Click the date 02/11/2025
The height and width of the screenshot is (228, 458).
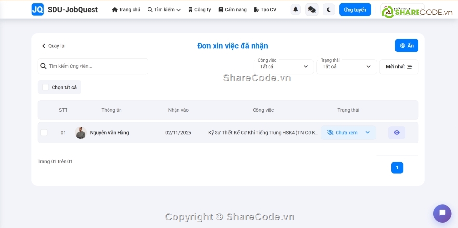coord(178,133)
